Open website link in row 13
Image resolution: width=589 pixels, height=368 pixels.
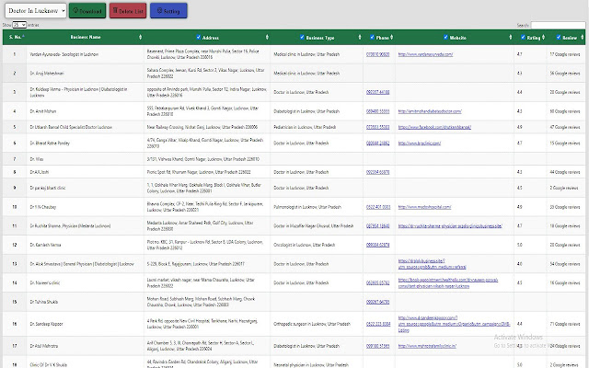432,264
